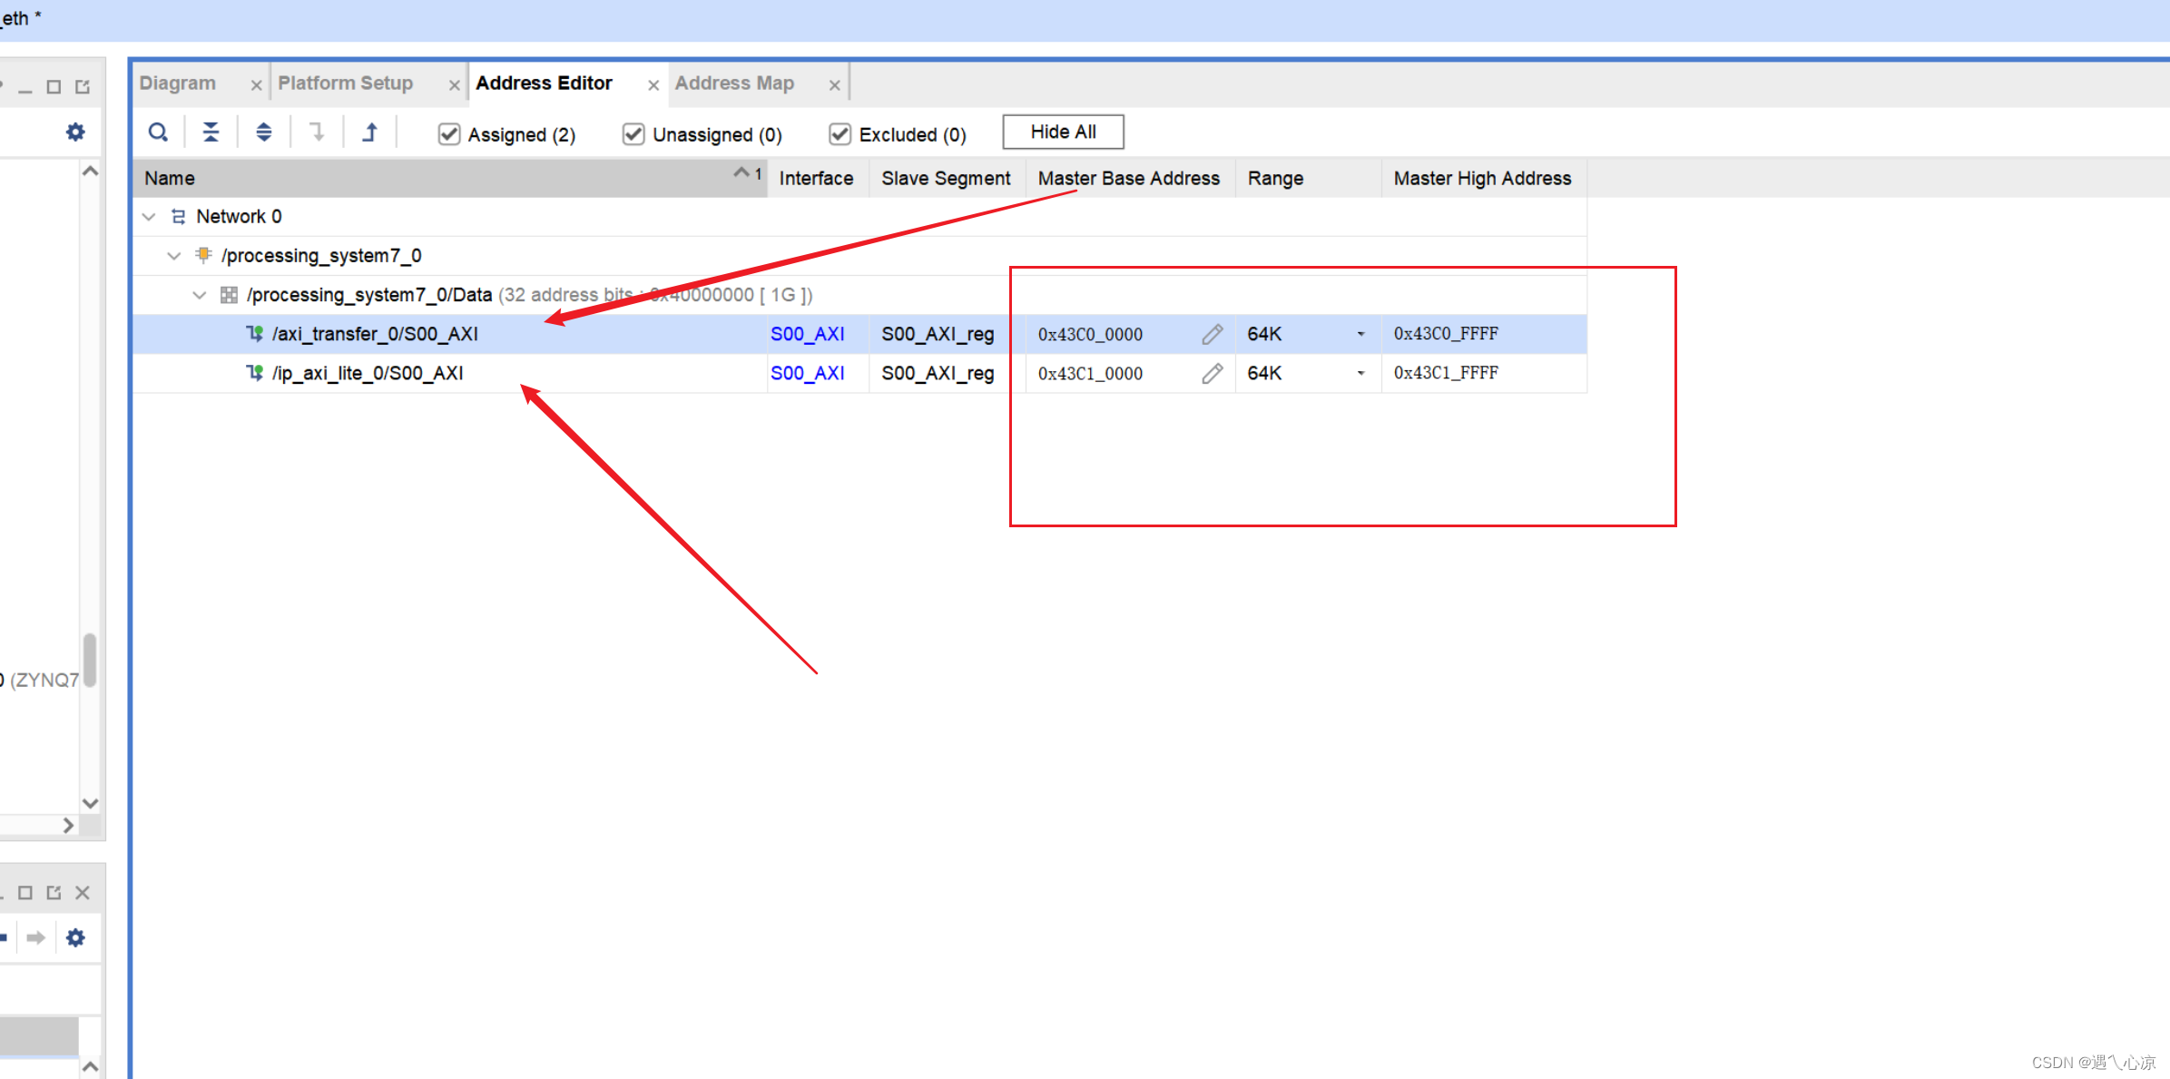Click the ip_axi_lite_0 slave interface icon

coord(255,373)
